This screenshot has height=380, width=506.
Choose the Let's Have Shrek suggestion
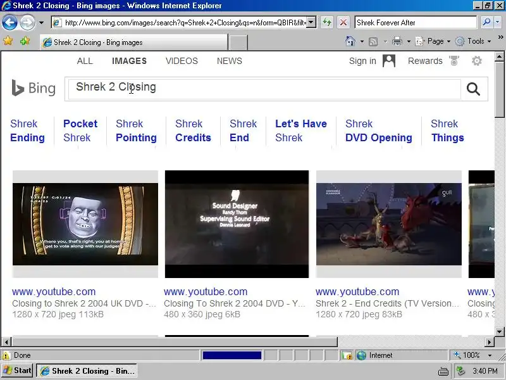click(301, 130)
